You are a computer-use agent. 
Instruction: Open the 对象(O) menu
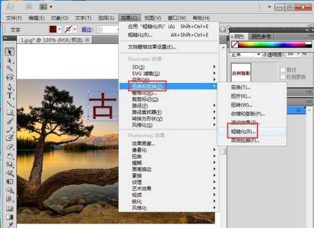coord(60,18)
